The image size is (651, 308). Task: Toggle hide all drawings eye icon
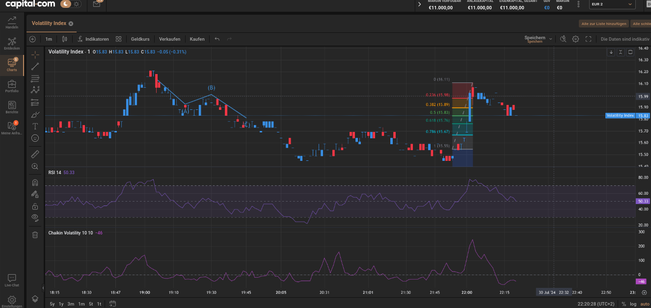[x=35, y=217]
